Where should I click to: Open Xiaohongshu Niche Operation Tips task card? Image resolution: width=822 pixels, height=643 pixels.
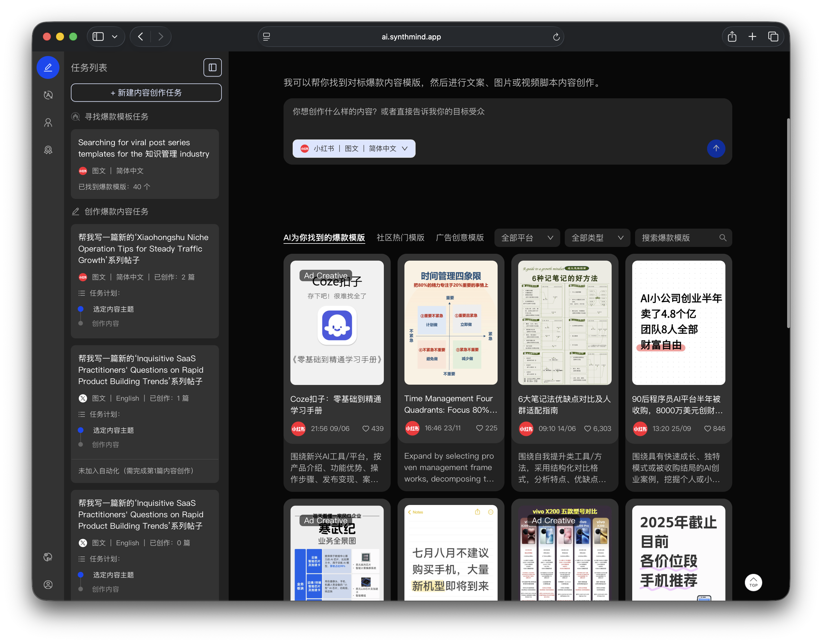coord(145,281)
